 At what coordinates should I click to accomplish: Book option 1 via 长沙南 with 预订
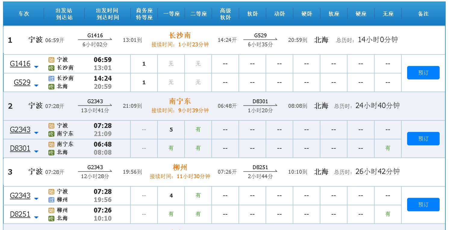[423, 73]
